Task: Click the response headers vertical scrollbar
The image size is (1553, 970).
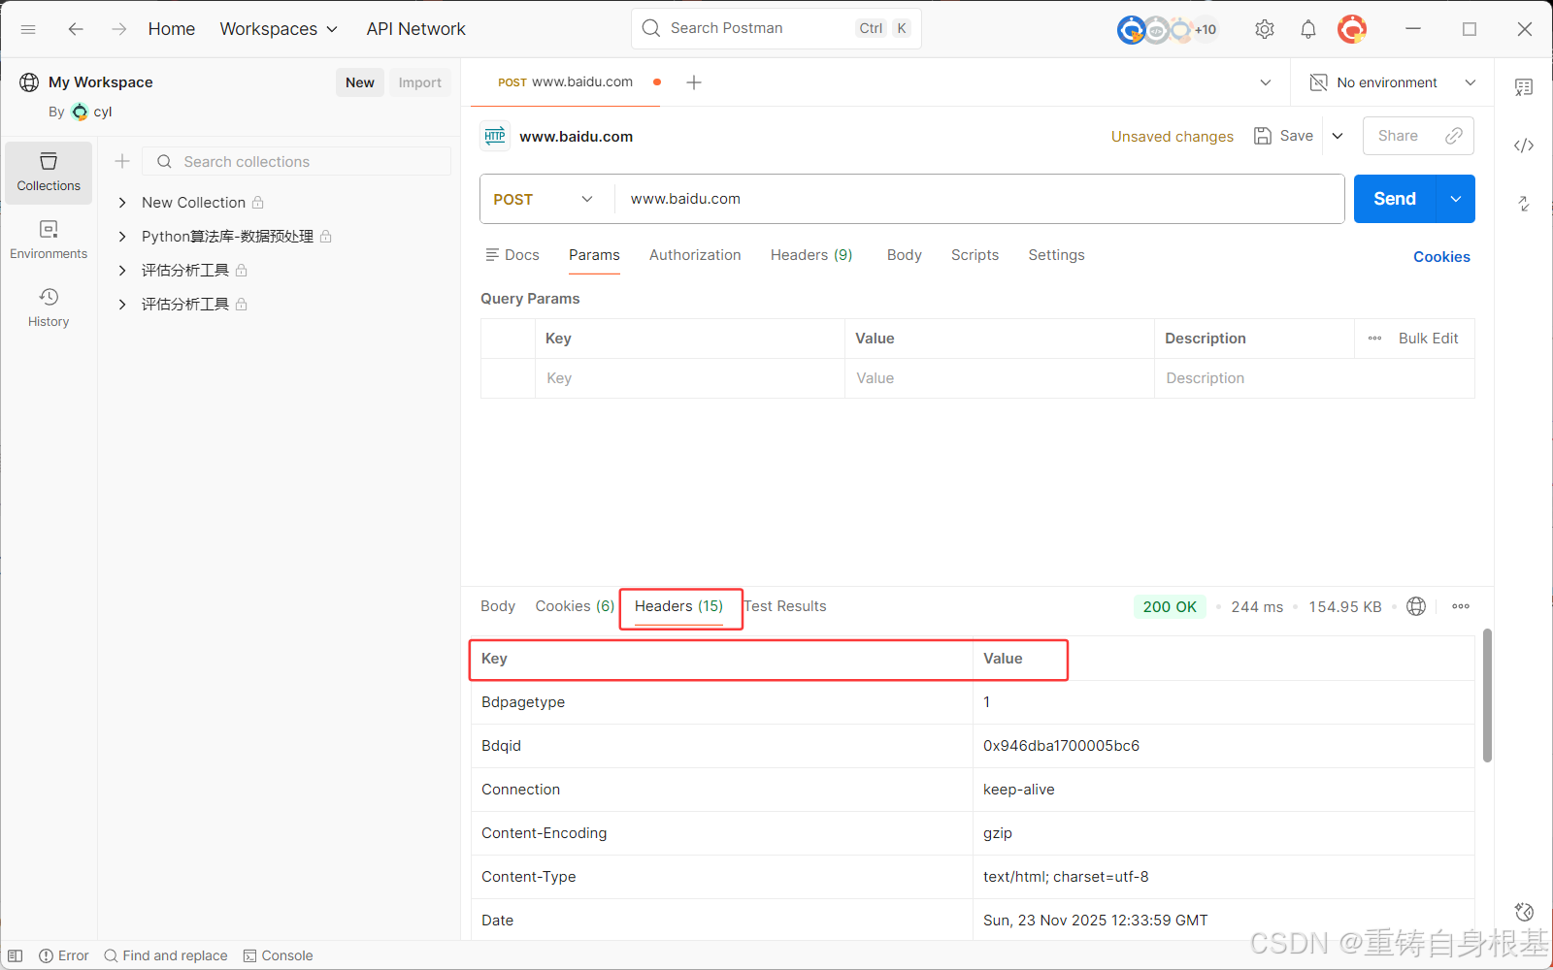Action: [1487, 695]
